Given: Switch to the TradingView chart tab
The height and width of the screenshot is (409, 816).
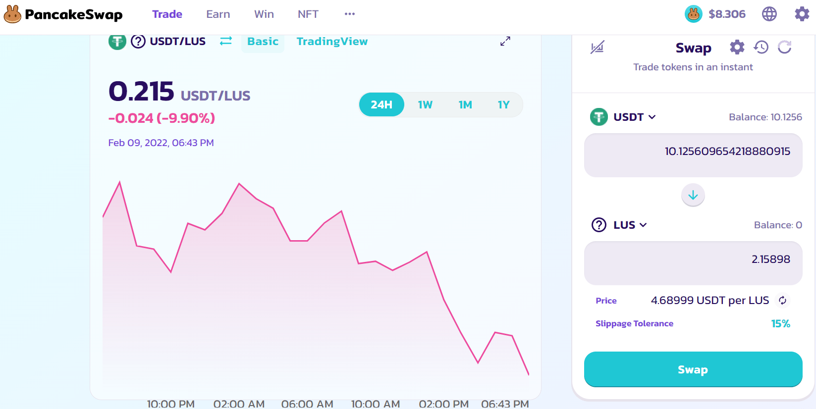Looking at the screenshot, I should point(332,42).
